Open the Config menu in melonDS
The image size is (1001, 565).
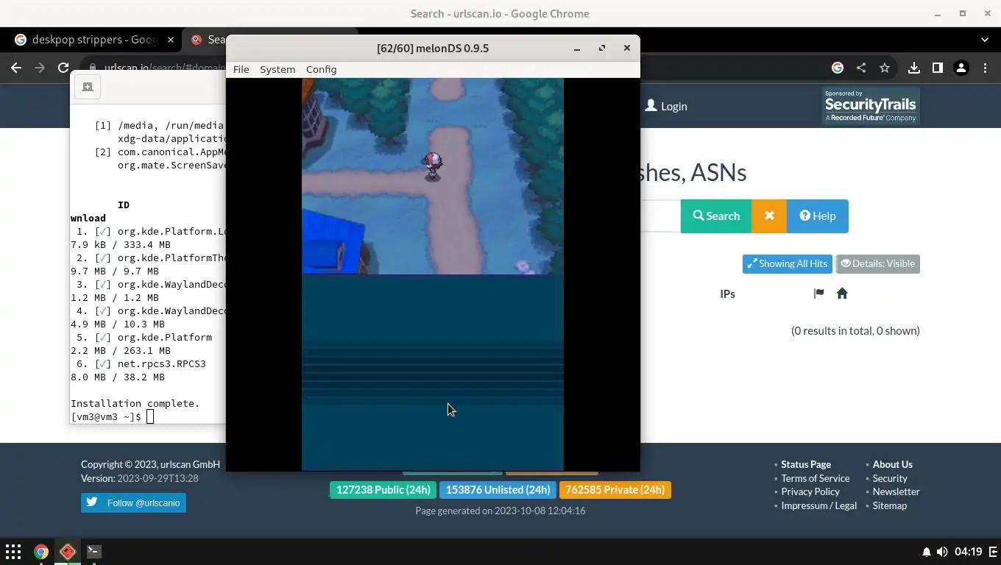point(321,69)
